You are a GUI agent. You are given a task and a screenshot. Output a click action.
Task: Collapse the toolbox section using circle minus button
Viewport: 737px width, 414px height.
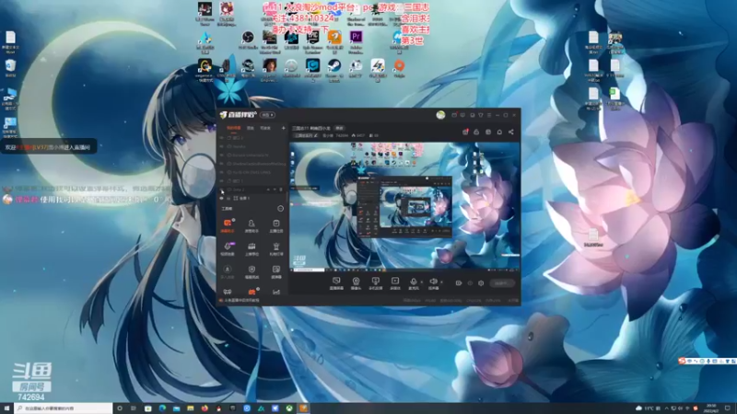tap(281, 209)
